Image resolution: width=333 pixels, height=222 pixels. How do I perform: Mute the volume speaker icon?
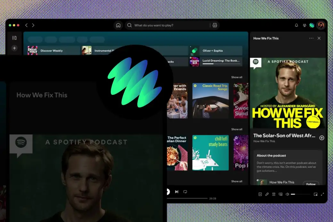click(x=287, y=194)
